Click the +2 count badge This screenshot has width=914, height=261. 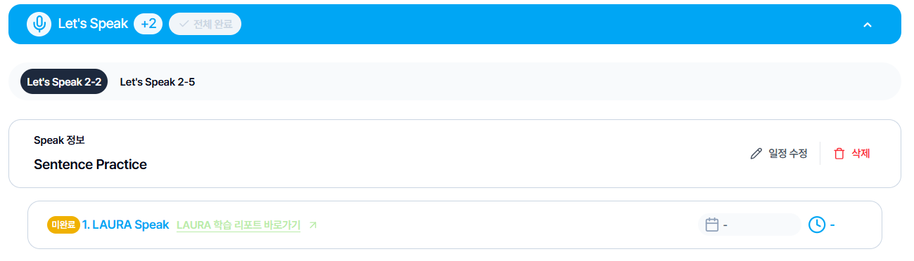148,24
